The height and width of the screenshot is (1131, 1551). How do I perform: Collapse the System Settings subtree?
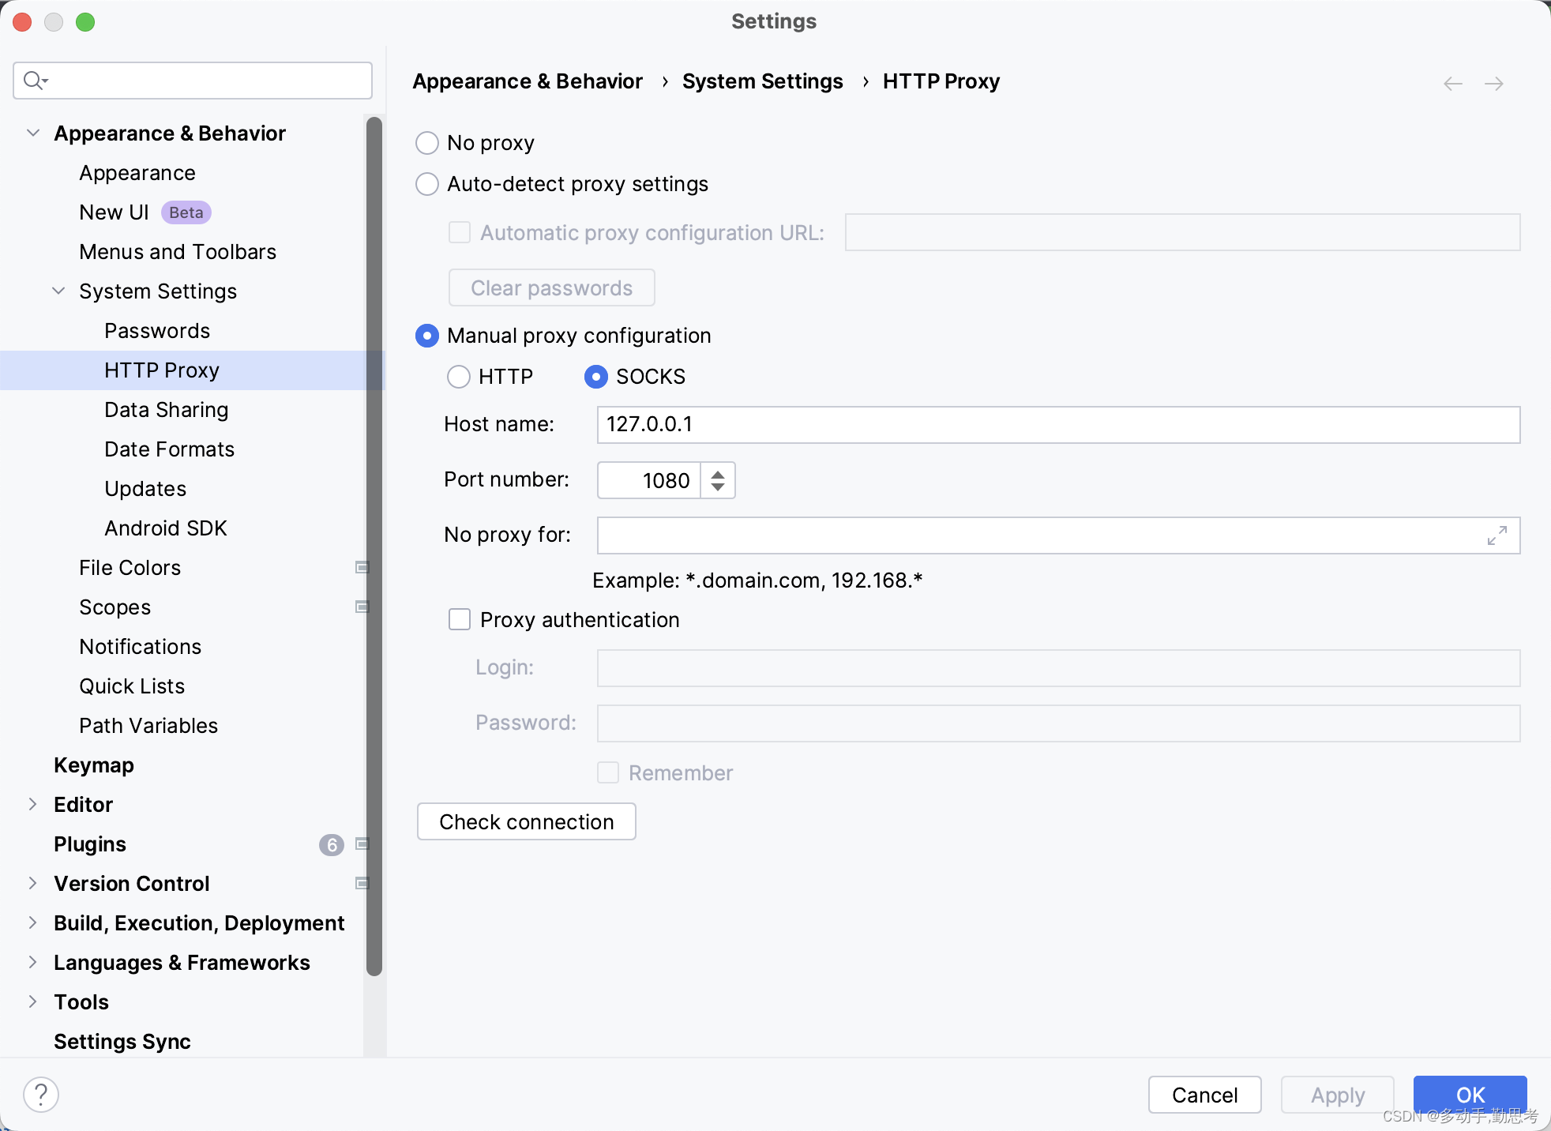point(58,291)
